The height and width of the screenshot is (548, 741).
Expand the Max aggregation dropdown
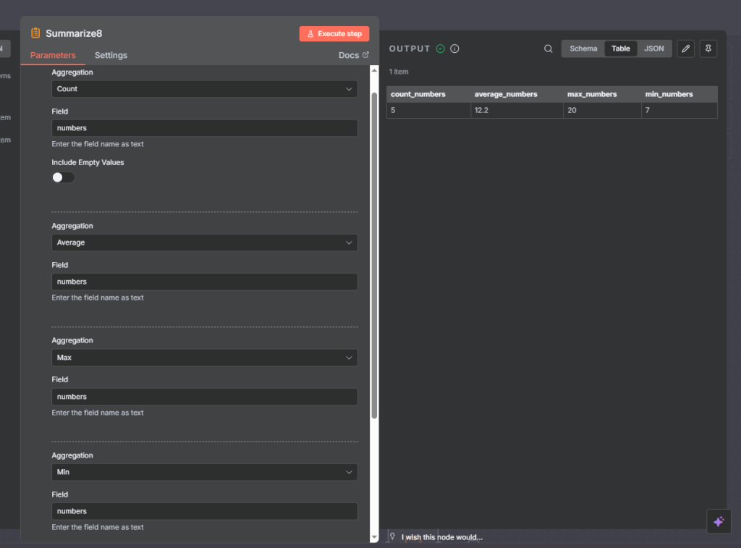[205, 358]
